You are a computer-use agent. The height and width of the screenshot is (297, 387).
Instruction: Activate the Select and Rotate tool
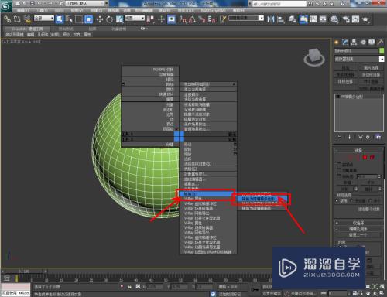click(110, 19)
